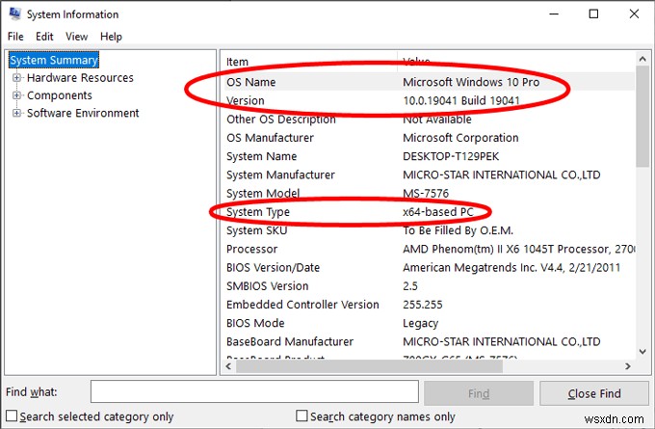The height and width of the screenshot is (429, 655).
Task: Click Microsoft Windows 10 Pro value
Action: click(471, 82)
